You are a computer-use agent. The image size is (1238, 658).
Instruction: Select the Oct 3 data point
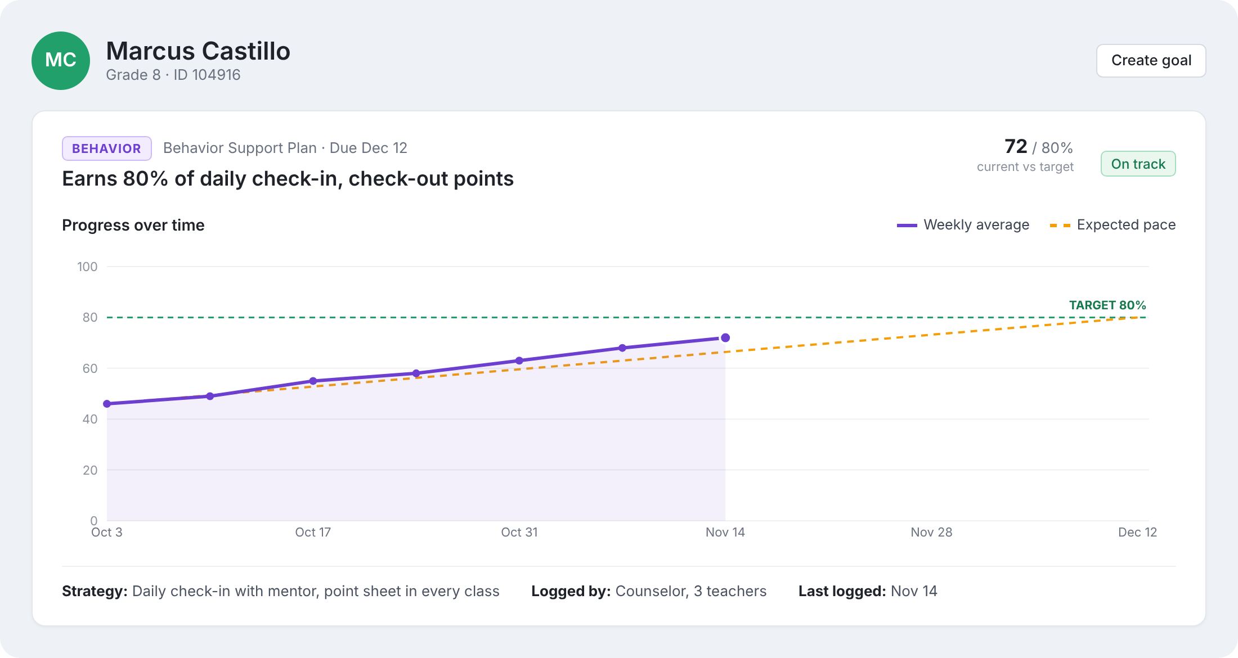(107, 404)
